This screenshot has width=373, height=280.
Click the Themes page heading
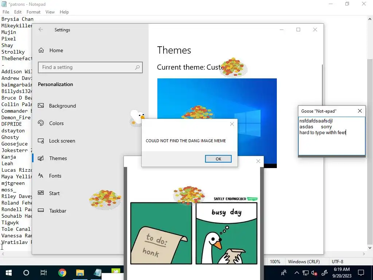pos(174,50)
